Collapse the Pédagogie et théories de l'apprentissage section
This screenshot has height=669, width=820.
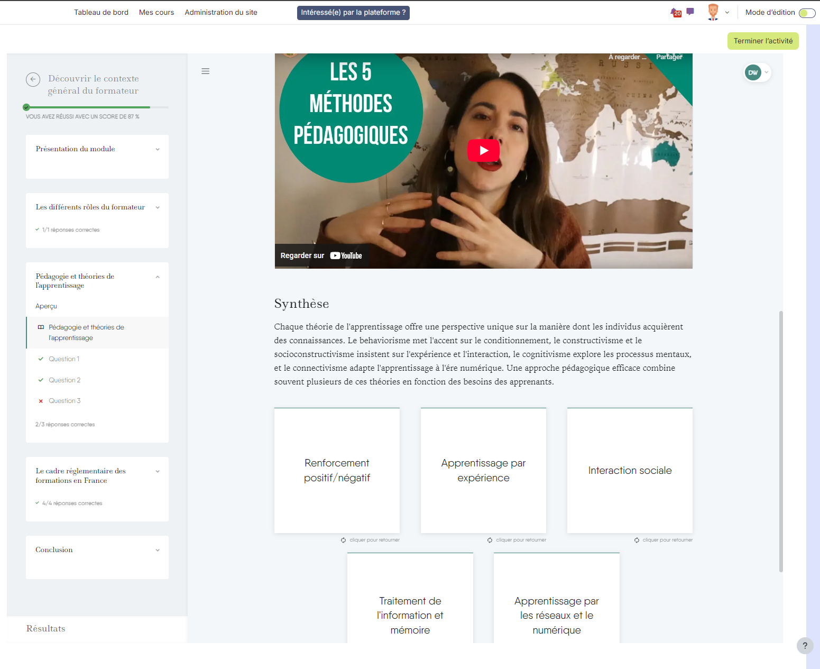[157, 276]
